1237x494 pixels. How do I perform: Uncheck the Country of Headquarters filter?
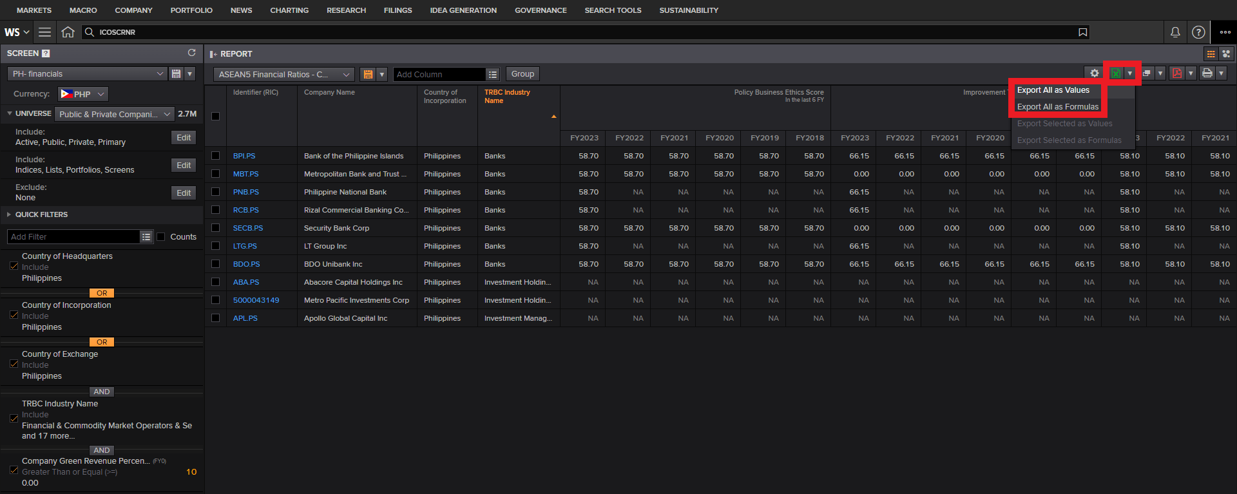pos(14,266)
